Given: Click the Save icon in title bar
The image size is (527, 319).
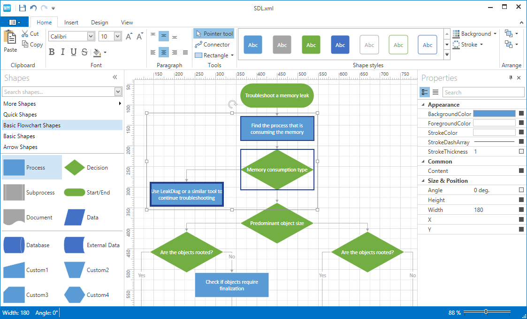Looking at the screenshot, I should [x=23, y=8].
